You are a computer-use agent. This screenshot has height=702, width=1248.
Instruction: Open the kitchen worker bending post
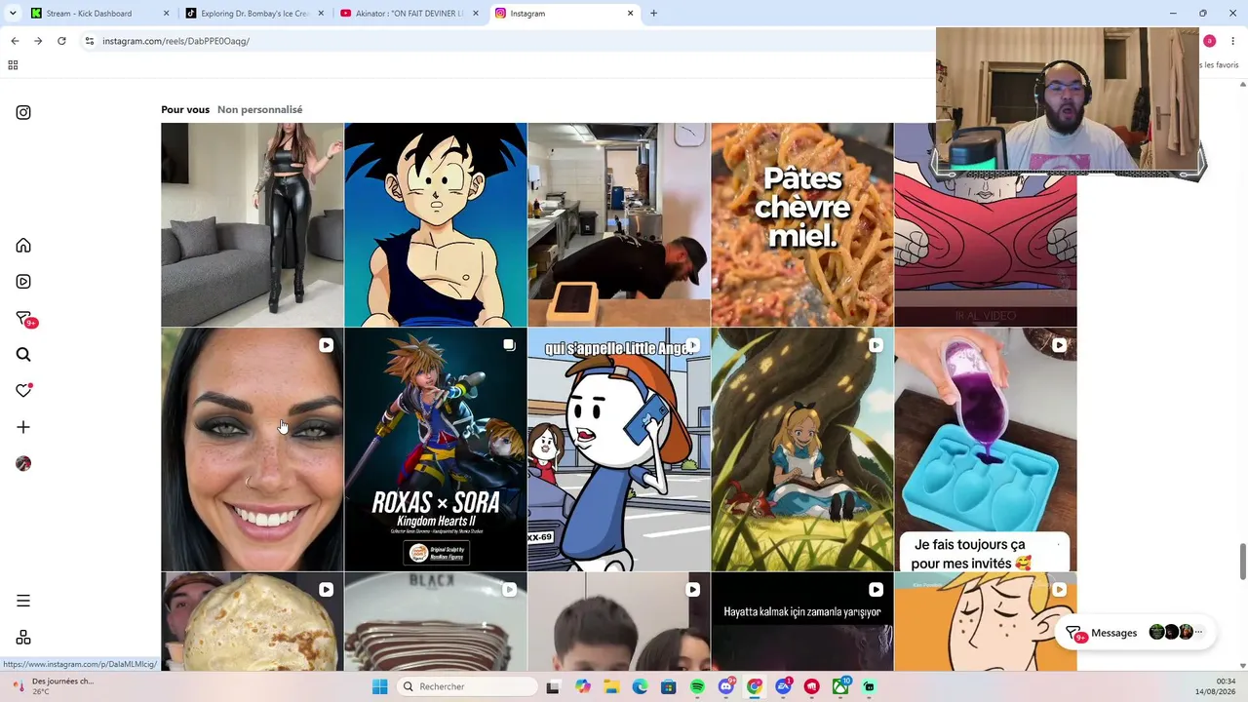point(619,224)
